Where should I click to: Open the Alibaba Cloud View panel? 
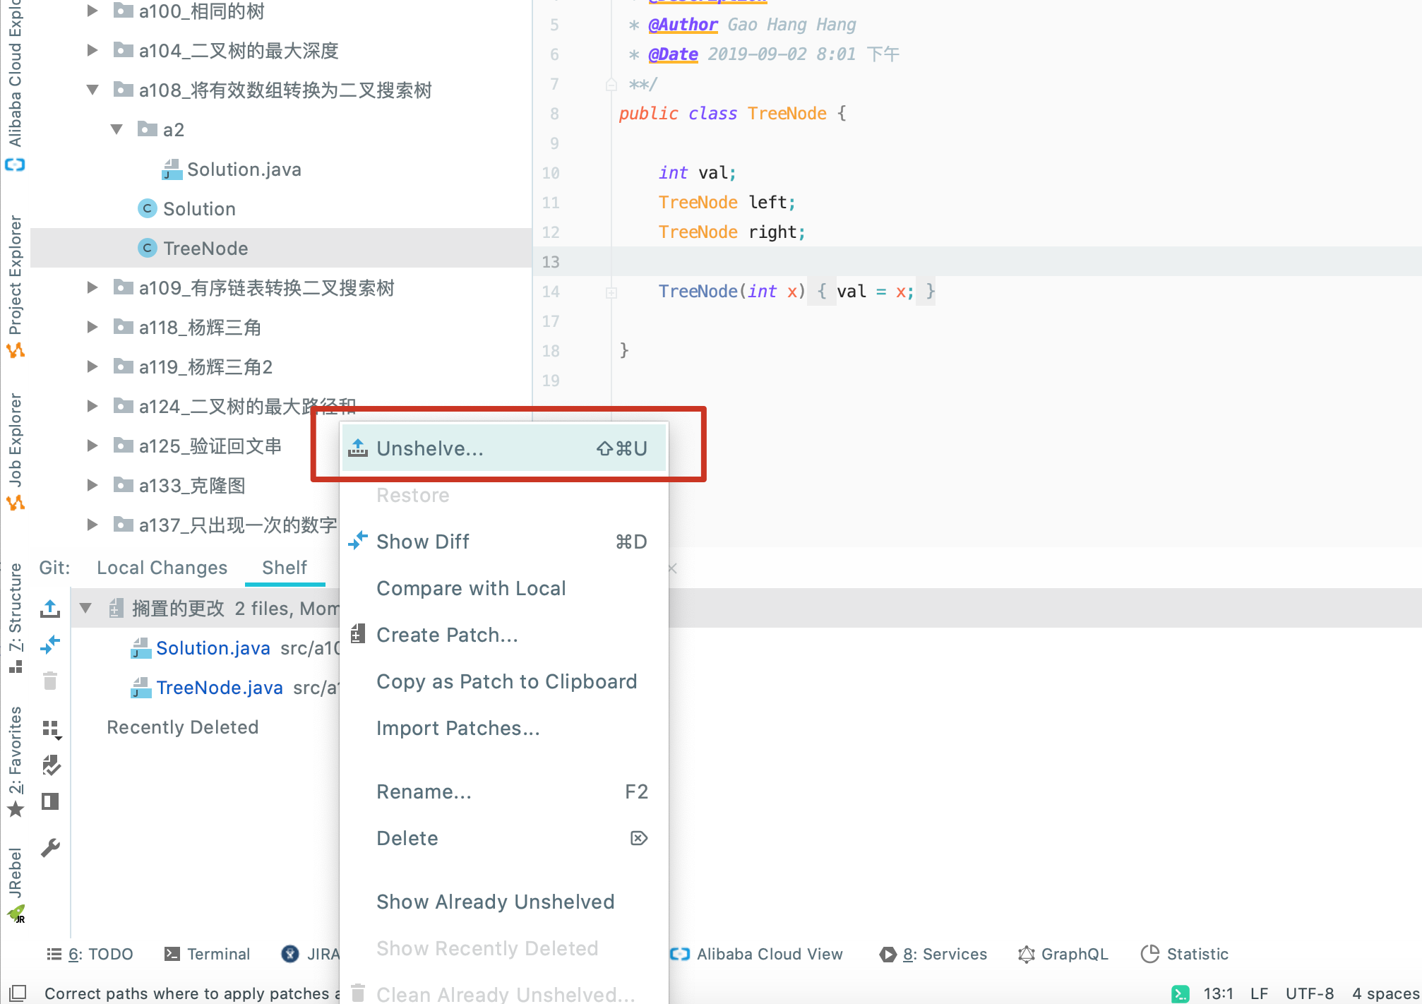click(x=770, y=954)
